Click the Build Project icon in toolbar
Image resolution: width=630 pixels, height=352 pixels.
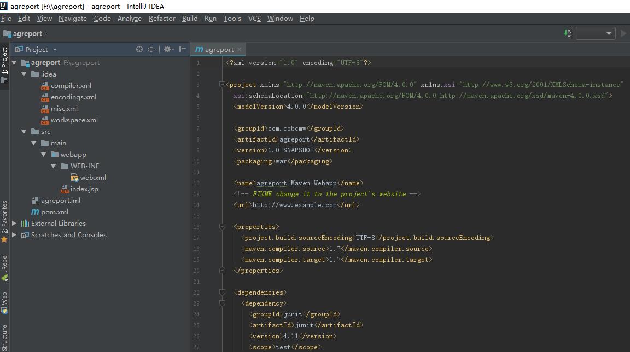coord(568,33)
